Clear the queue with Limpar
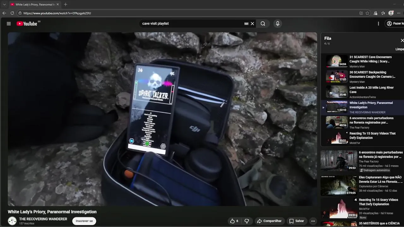404x227 pixels. pos(400,49)
